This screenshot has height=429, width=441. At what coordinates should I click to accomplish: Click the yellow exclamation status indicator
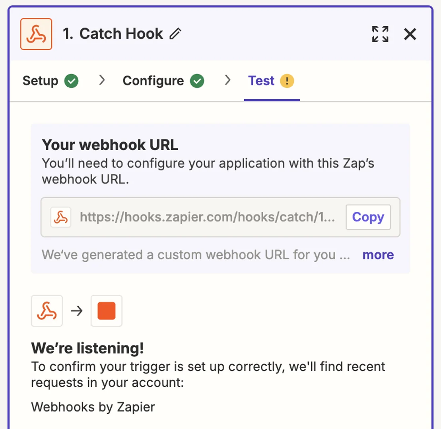287,80
